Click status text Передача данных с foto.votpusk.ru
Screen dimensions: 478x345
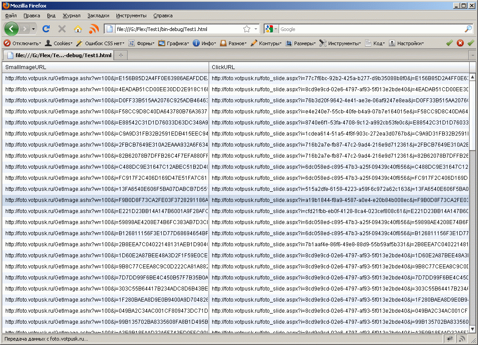point(46,339)
